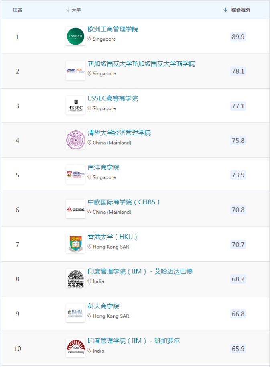270x367 pixels.
Task: Open the CEIBS logo thumbnail
Action: (x=75, y=209)
